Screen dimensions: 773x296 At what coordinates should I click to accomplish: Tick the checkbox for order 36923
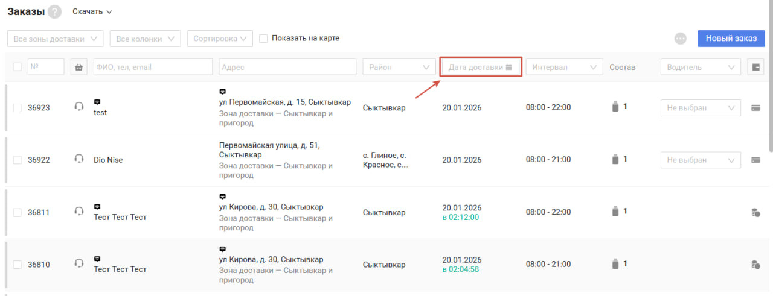pyautogui.click(x=17, y=108)
